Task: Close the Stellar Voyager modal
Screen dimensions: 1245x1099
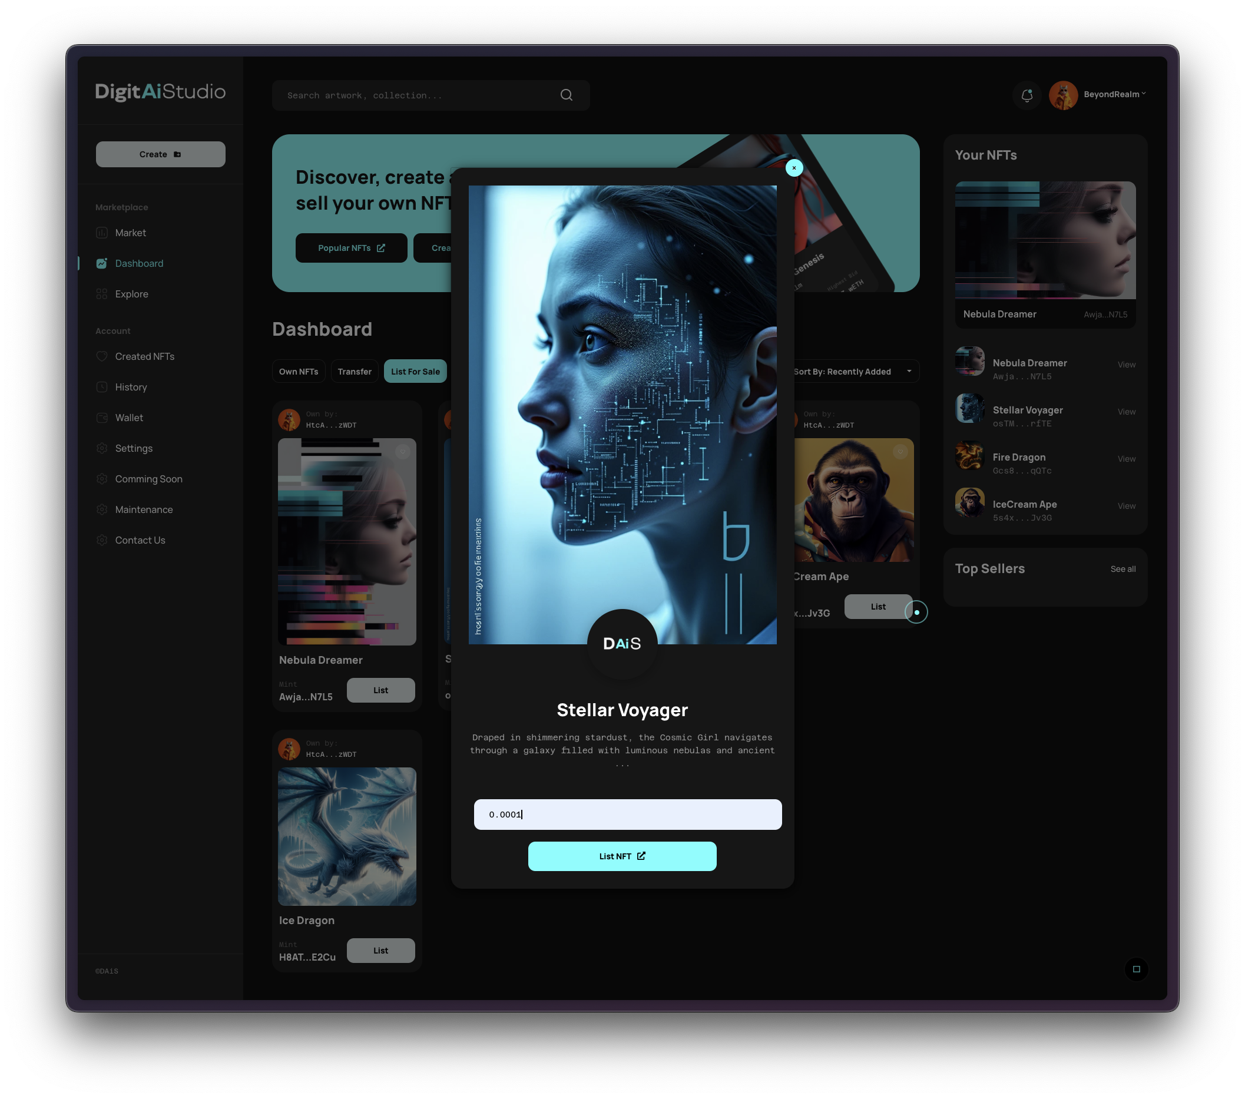Action: [x=794, y=168]
